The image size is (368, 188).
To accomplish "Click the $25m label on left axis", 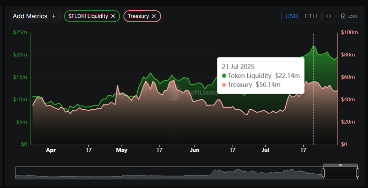I will pos(20,33).
